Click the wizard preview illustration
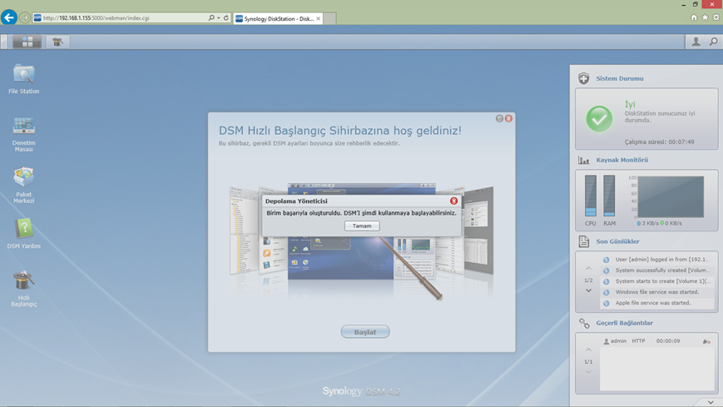The height and width of the screenshot is (407, 723). point(361,241)
